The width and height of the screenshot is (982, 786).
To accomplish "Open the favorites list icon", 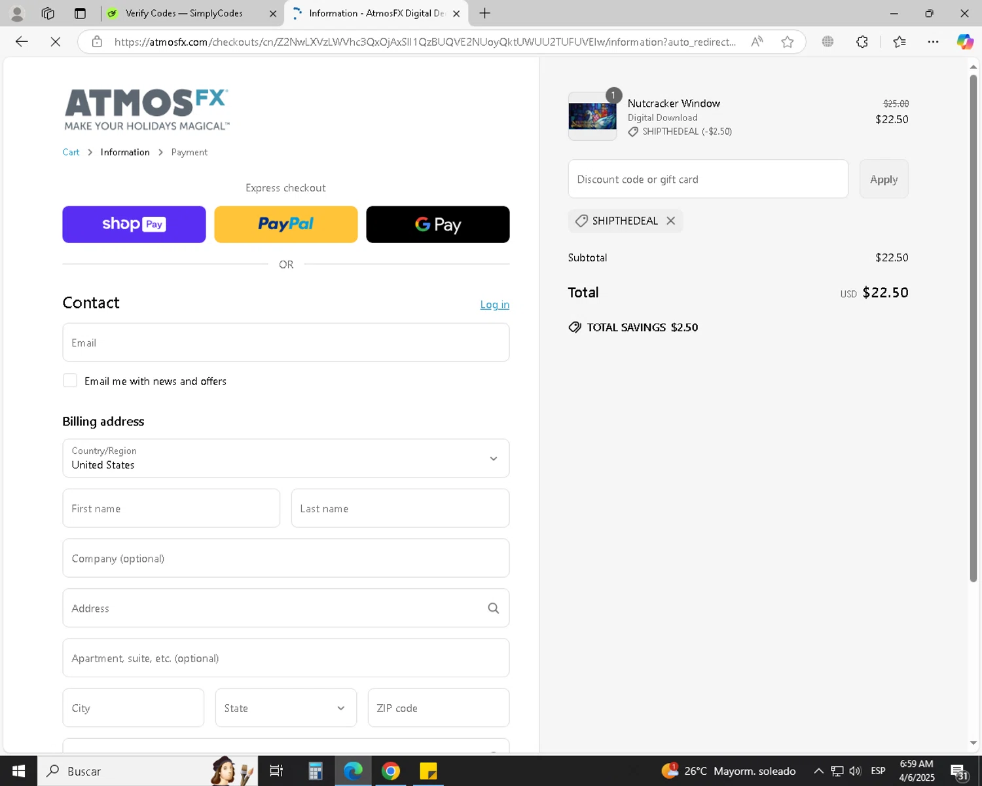I will click(900, 42).
